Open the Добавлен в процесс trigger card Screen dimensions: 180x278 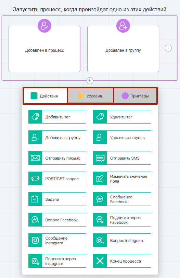click(44, 49)
